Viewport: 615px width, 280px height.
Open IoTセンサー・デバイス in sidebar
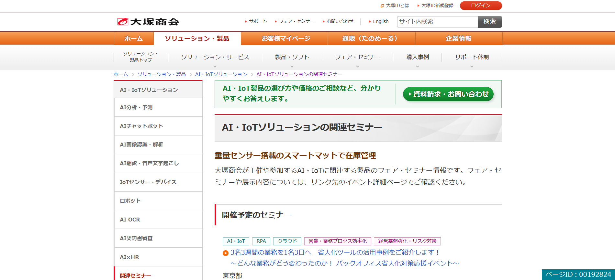158,182
